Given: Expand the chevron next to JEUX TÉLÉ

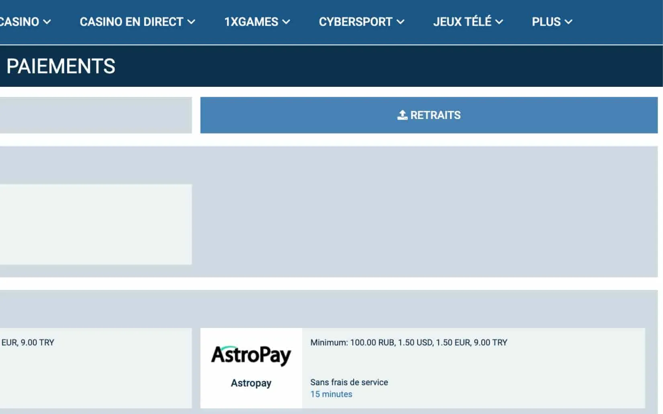Looking at the screenshot, I should 499,22.
